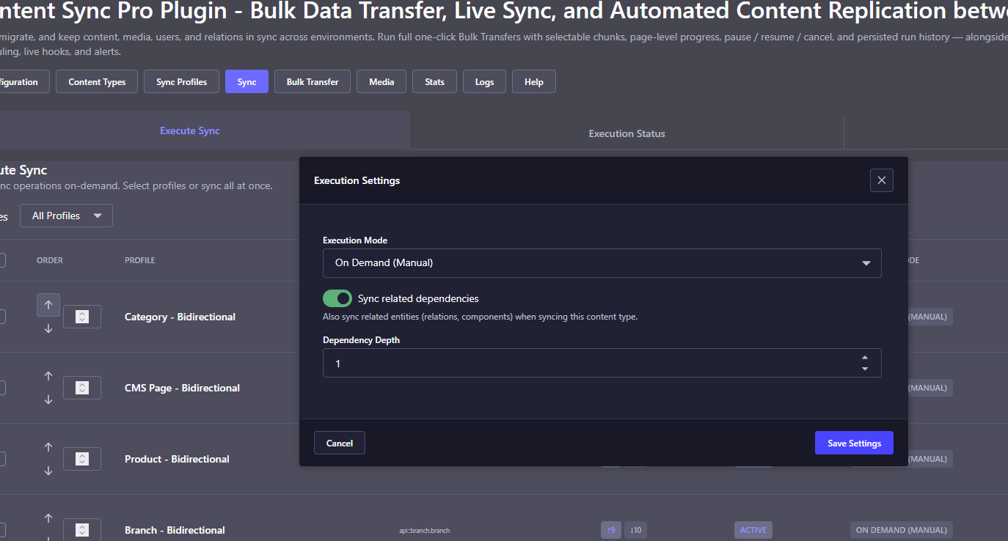Click the Save Settings button
The width and height of the screenshot is (1008, 541).
pos(854,443)
